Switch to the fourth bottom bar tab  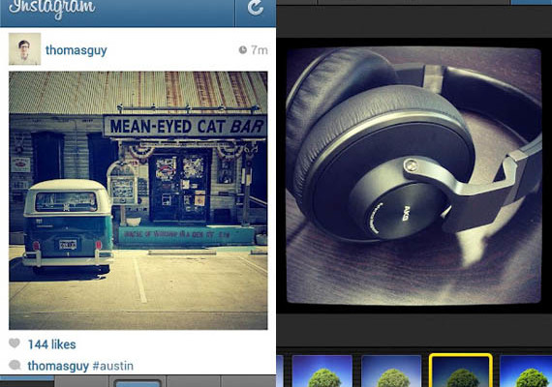coord(194,382)
